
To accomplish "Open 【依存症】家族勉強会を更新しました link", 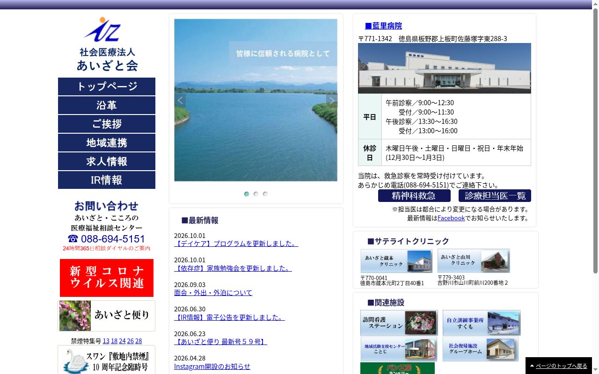I will tap(233, 268).
